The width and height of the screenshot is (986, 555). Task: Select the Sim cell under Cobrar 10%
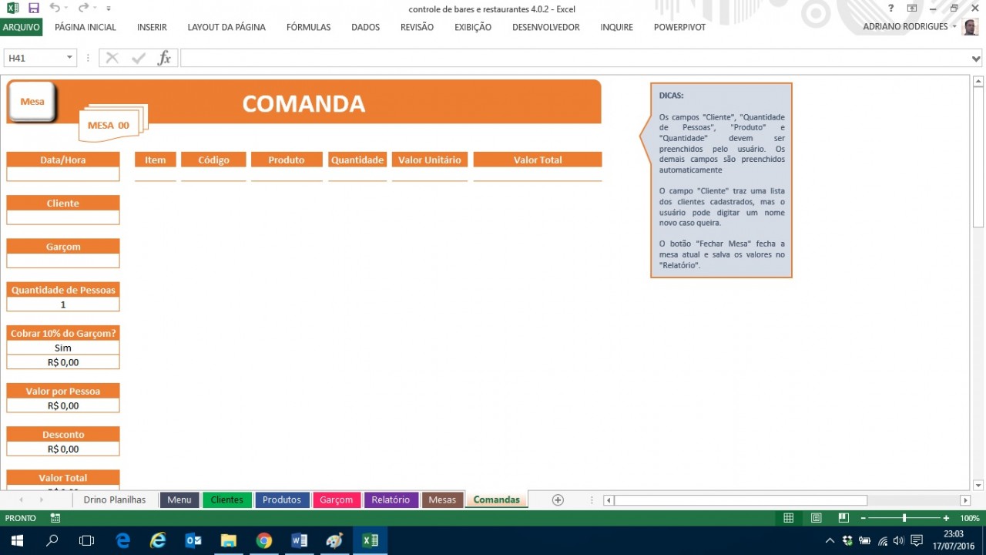click(63, 348)
